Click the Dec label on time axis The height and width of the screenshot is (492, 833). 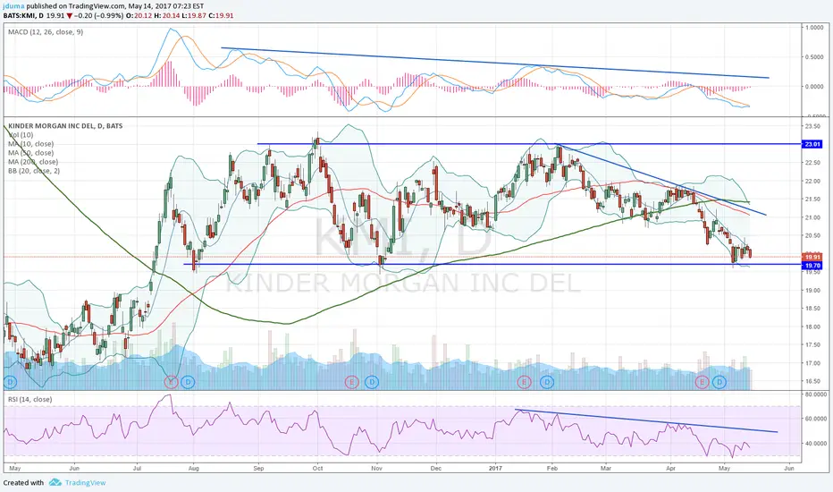[435, 469]
